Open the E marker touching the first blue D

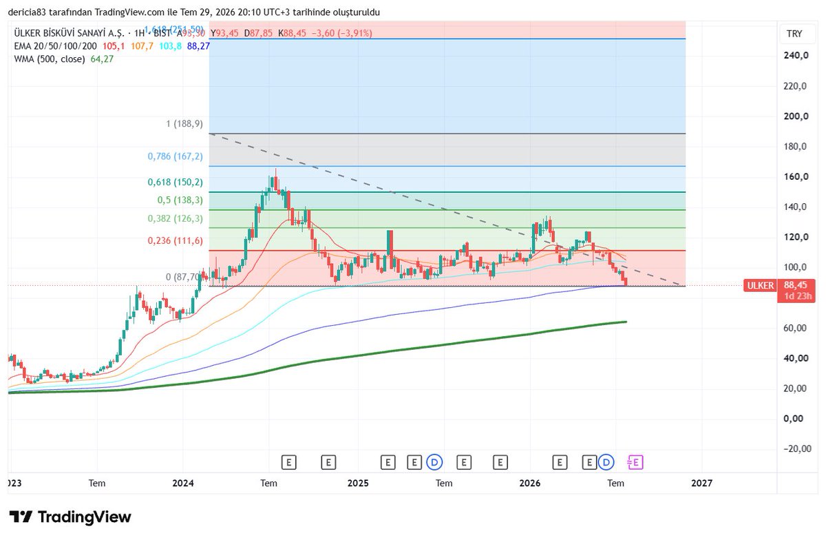[415, 461]
